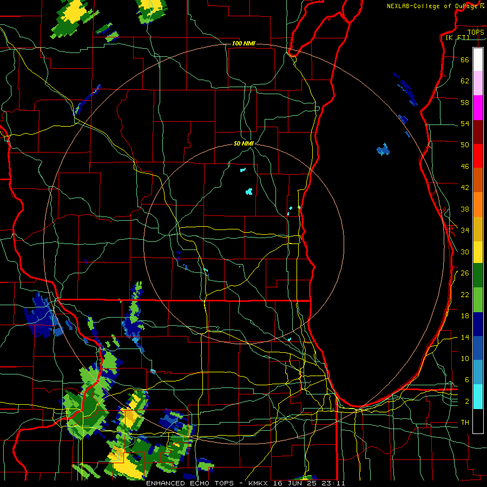Click legend value 54
Viewport: 487px width, 487px height.
pos(465,123)
